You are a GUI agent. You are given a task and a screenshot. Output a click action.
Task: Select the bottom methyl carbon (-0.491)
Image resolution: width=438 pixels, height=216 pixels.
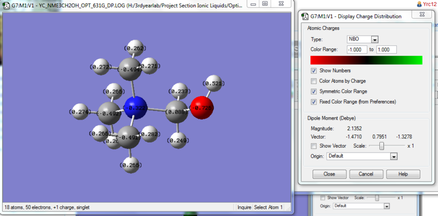pyautogui.click(x=129, y=137)
